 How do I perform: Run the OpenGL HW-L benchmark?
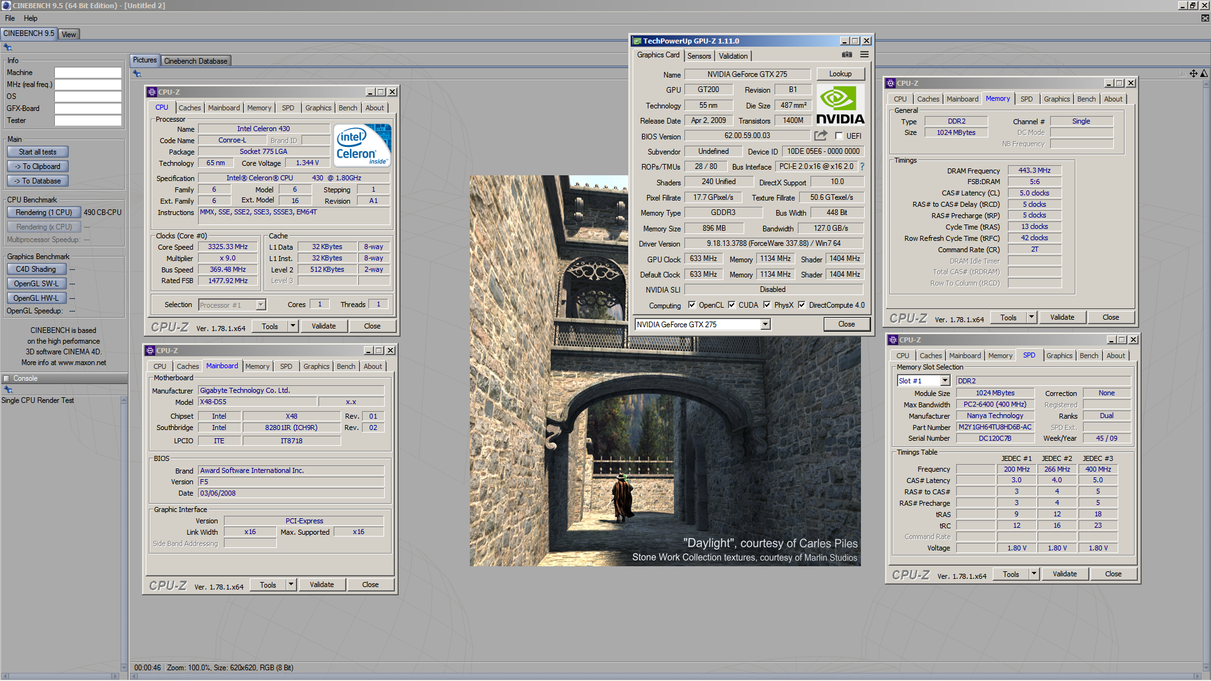pos(37,298)
